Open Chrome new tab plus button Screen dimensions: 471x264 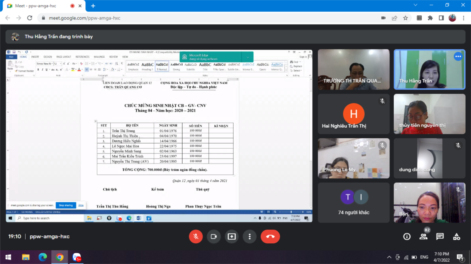93,6
